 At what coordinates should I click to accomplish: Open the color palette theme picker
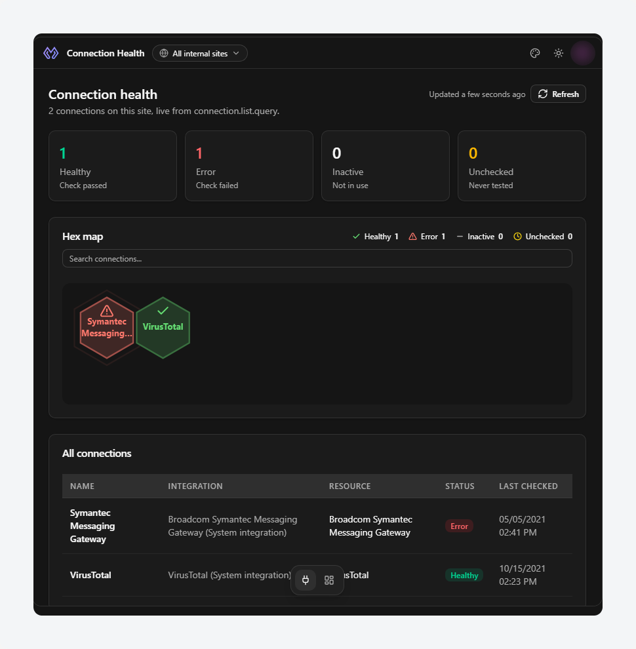pyautogui.click(x=535, y=53)
